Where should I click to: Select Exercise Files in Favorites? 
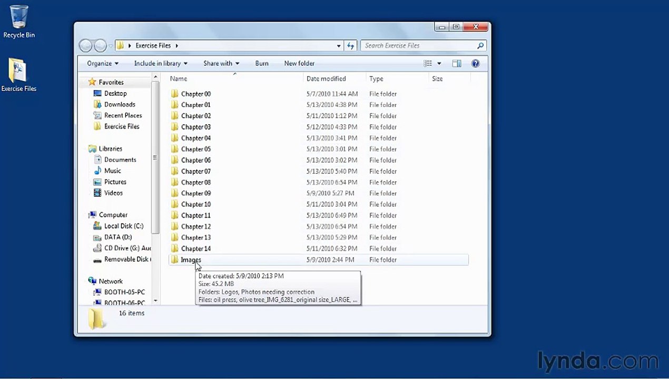point(122,126)
